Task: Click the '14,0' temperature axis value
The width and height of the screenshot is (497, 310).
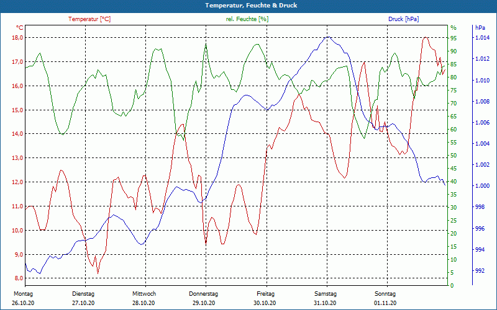Action: 18,134
